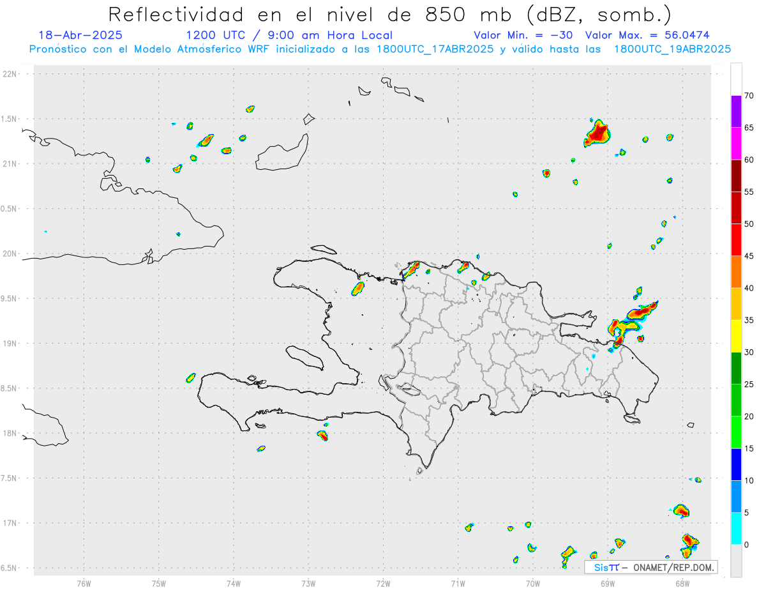Click the magenta 60–65 dBZ colorbar segment
This screenshot has width=766, height=592.
point(736,144)
